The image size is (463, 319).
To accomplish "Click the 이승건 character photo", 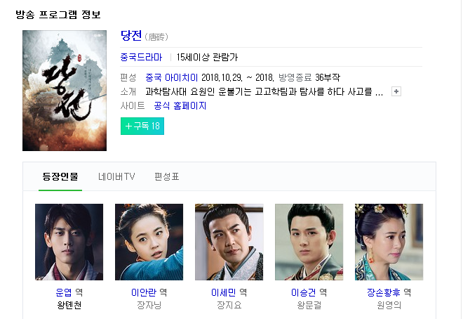I will coord(309,242).
